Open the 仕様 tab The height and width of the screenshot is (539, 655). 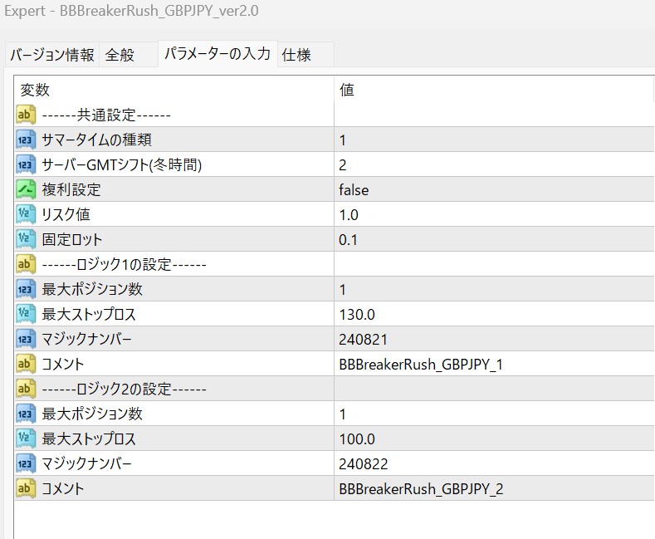click(x=306, y=55)
